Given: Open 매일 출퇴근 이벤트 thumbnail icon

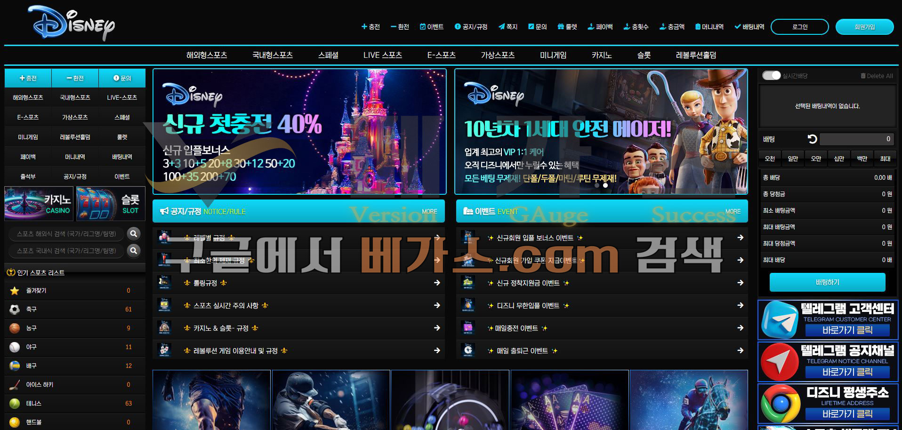Looking at the screenshot, I should pyautogui.click(x=468, y=350).
